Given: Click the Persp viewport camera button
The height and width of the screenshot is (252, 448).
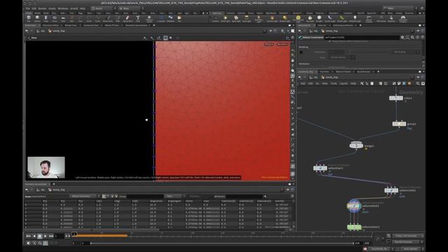Looking at the screenshot, I should [269, 44].
